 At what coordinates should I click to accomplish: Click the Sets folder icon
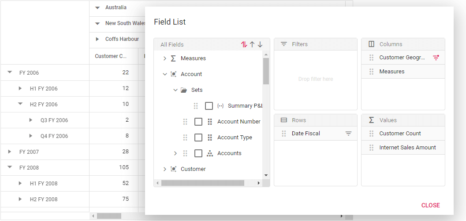183,90
